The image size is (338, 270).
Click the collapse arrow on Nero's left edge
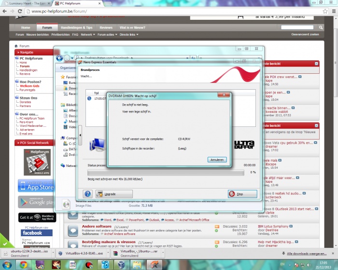pyautogui.click(x=80, y=135)
